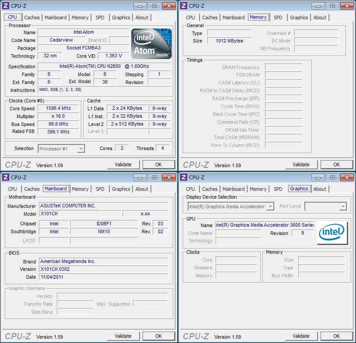Minimize the top-right Memory window
The image size is (356, 343).
pos(318,6)
